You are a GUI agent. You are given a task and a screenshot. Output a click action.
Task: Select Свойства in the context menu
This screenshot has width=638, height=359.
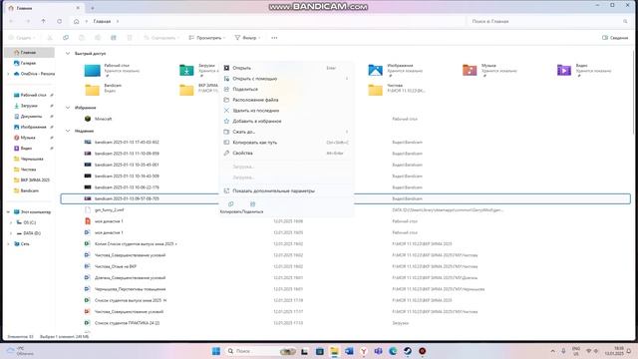tap(286, 153)
